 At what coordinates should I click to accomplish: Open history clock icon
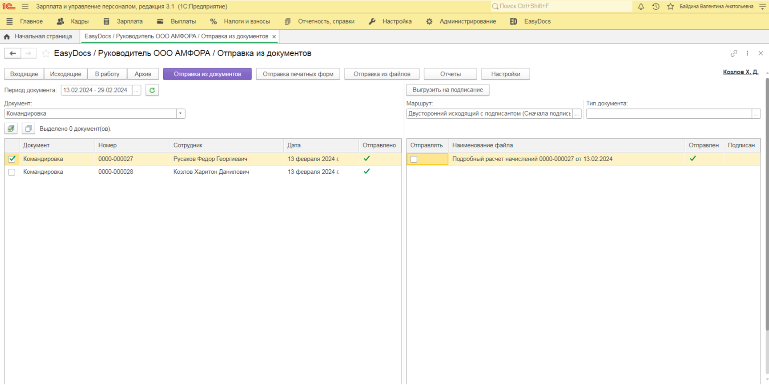(656, 6)
